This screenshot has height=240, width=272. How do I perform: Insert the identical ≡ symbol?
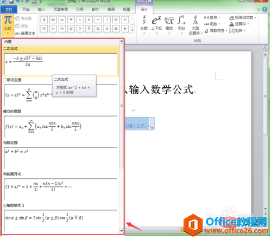coord(116,29)
